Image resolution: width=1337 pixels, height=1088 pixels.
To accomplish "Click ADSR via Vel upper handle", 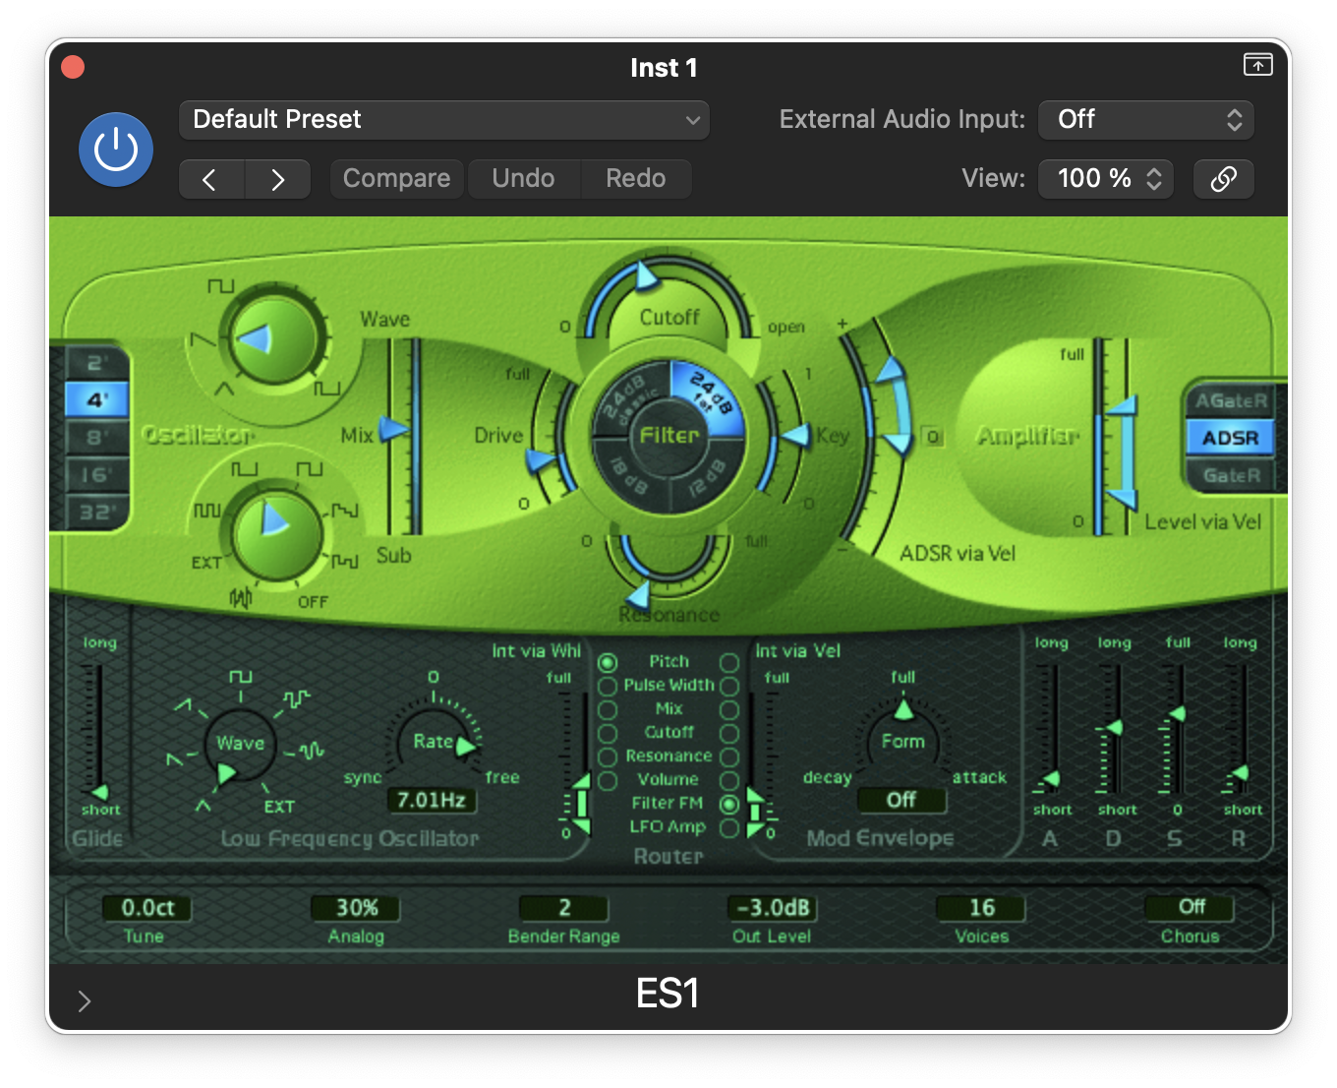I will pos(891,370).
